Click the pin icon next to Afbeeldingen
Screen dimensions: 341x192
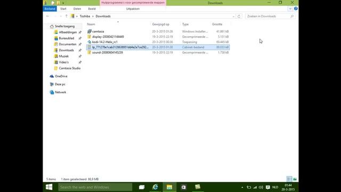click(x=80, y=32)
